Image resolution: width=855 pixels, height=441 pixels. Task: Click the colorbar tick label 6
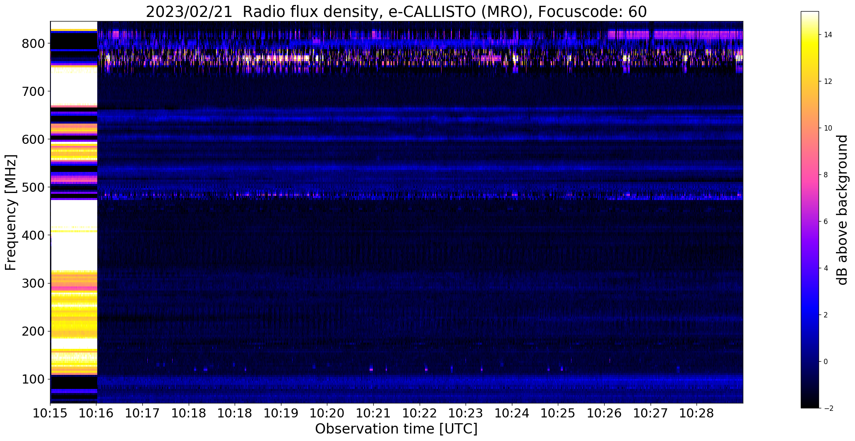click(x=826, y=222)
